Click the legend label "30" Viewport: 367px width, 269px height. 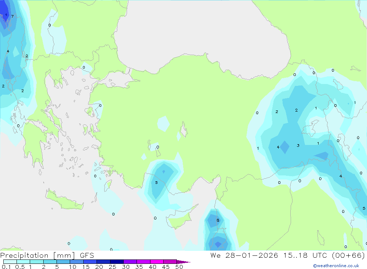(126, 267)
